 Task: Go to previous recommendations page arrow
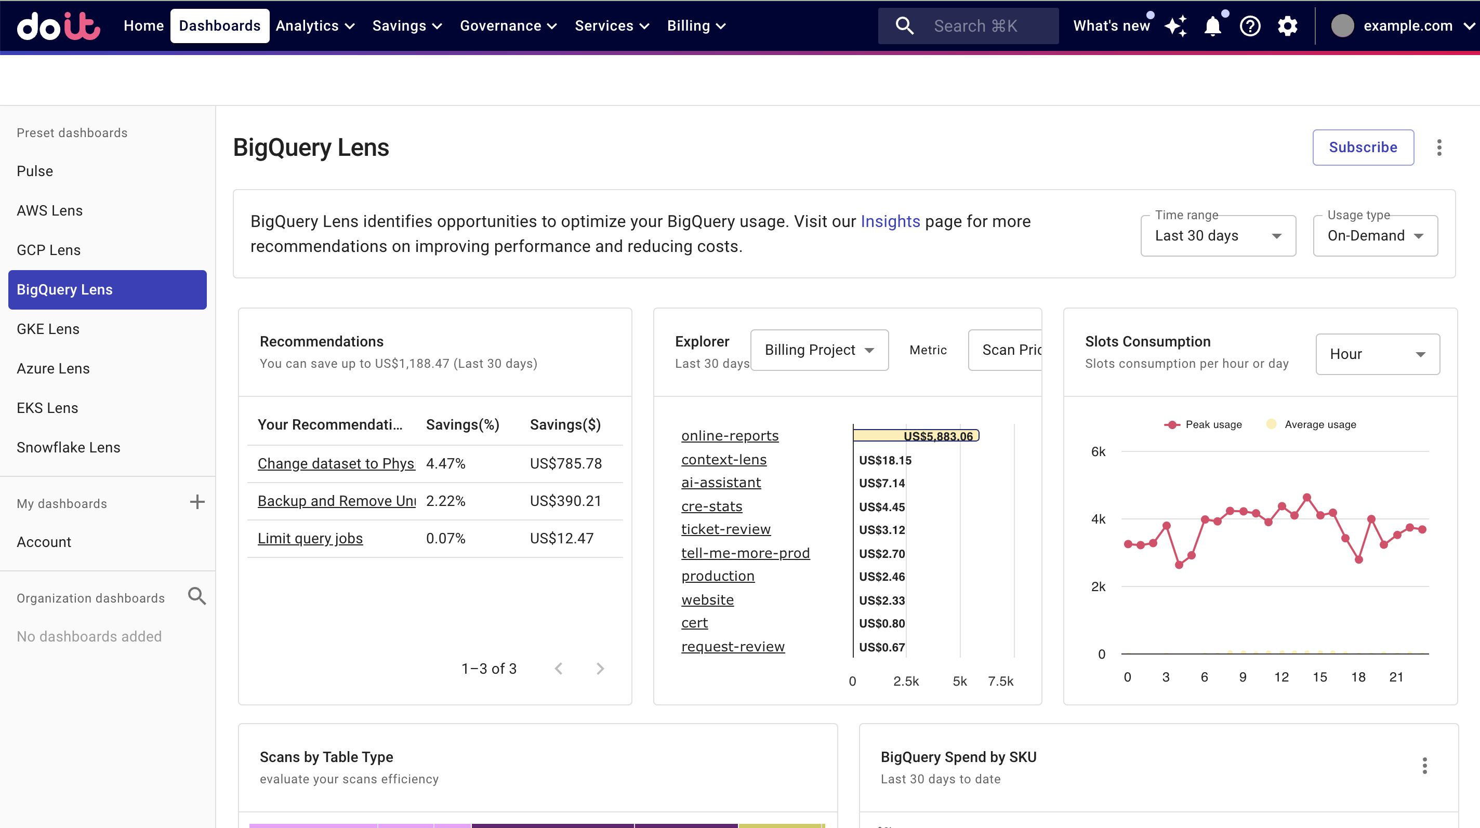(x=559, y=669)
